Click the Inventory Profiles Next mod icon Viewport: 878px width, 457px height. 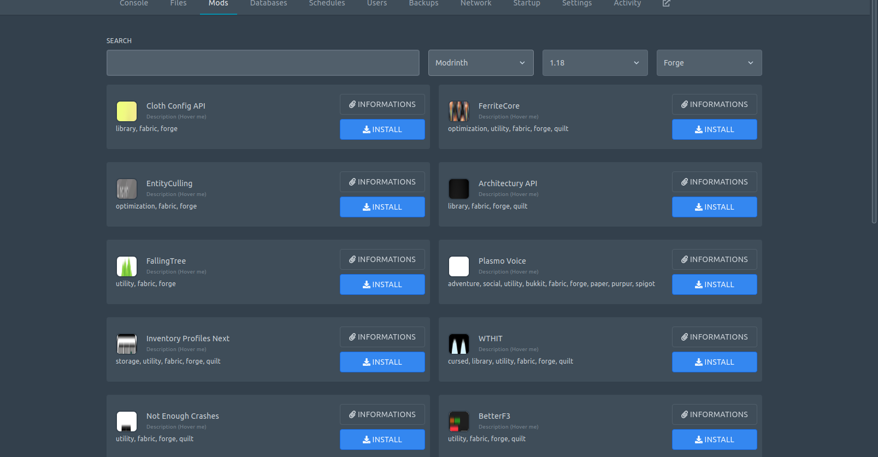tap(127, 344)
